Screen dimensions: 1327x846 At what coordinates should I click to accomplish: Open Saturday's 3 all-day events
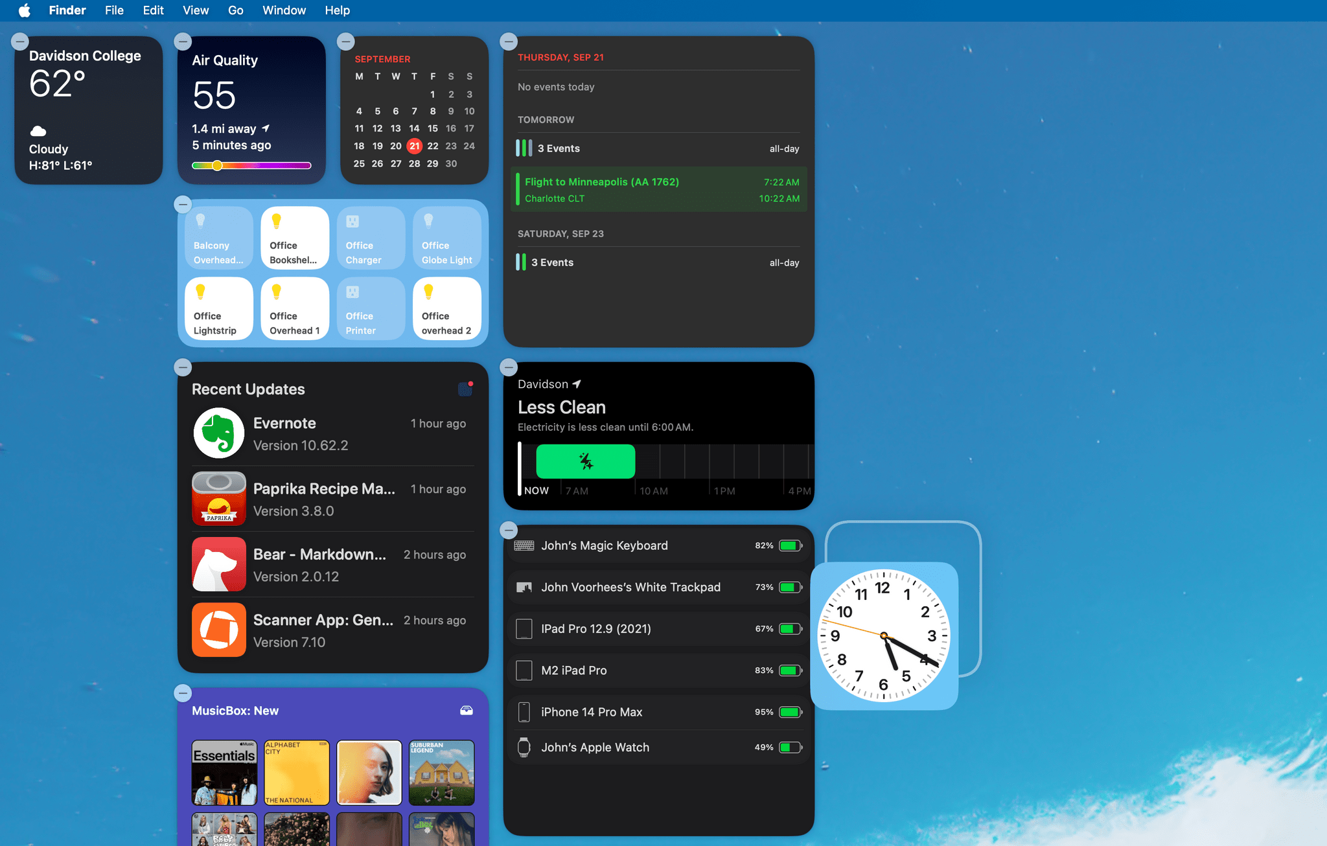(659, 262)
